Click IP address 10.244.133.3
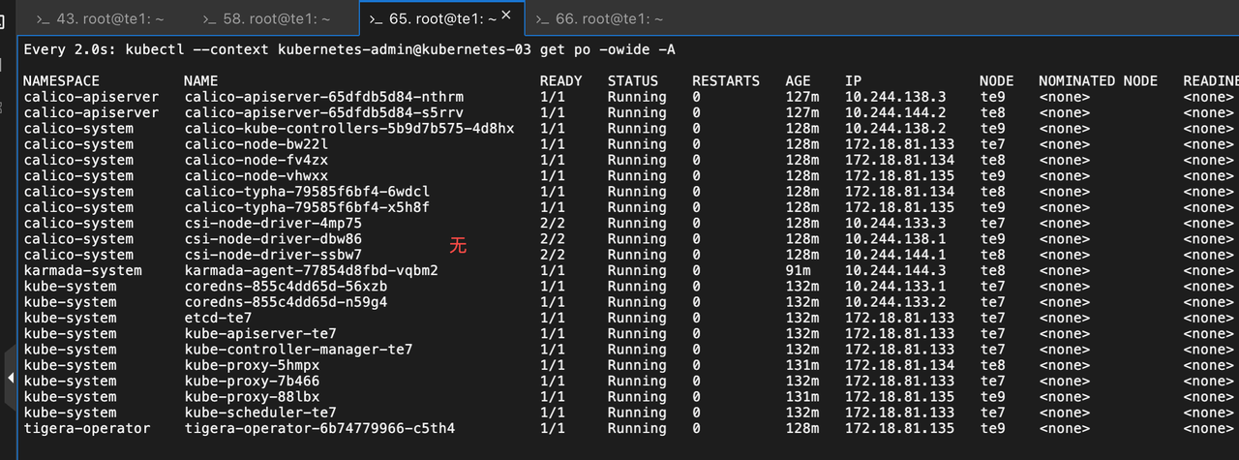 pyautogui.click(x=895, y=223)
